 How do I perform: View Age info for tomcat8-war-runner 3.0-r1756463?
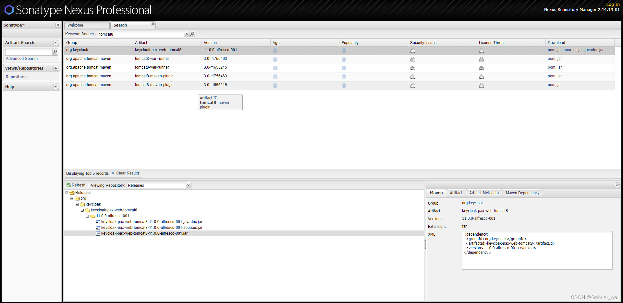(x=275, y=59)
